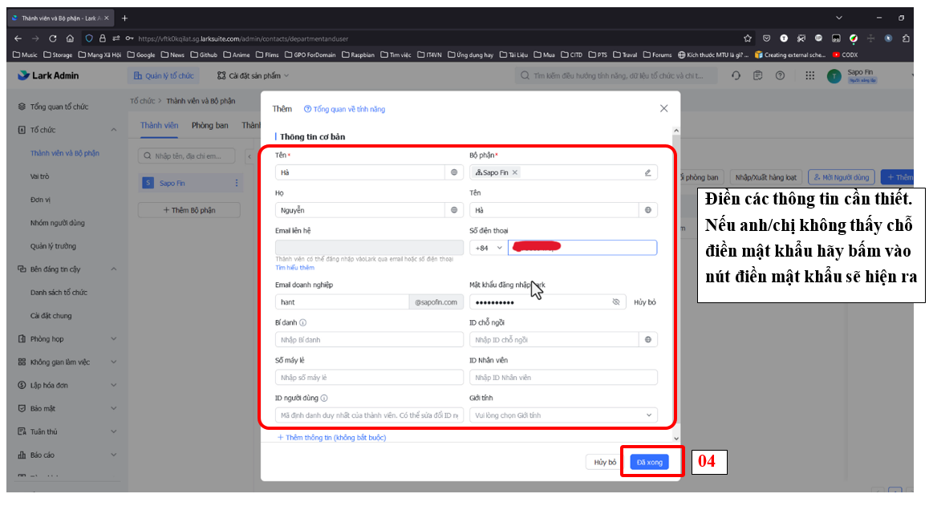
Task: Open the Lark app launcher grid icon
Action: tap(810, 76)
